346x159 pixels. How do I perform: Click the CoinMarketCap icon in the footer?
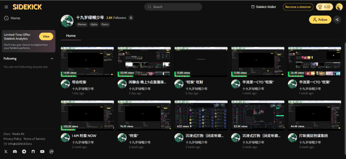[52, 151]
